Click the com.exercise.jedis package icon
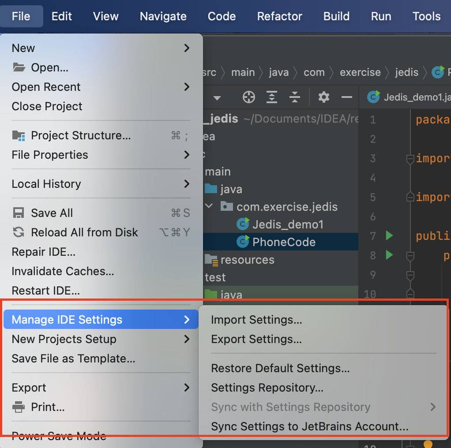The width and height of the screenshot is (451, 448). point(227,206)
